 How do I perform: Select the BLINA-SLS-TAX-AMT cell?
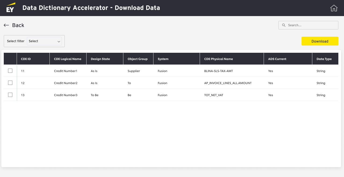tap(218, 71)
